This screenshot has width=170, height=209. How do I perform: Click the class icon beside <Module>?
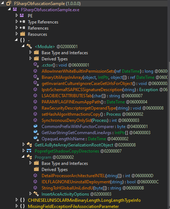click(x=29, y=46)
